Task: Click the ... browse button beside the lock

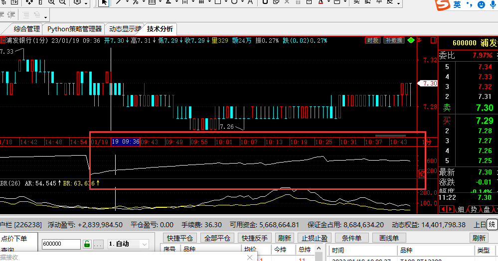Action: 98,244
